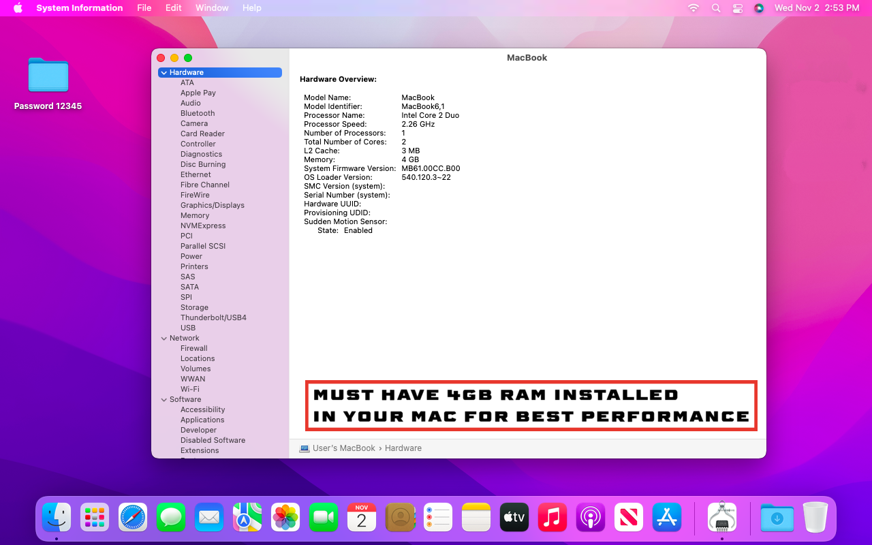The height and width of the screenshot is (545, 872).
Task: Open Podcasts app in the Dock
Action: pyautogui.click(x=591, y=517)
